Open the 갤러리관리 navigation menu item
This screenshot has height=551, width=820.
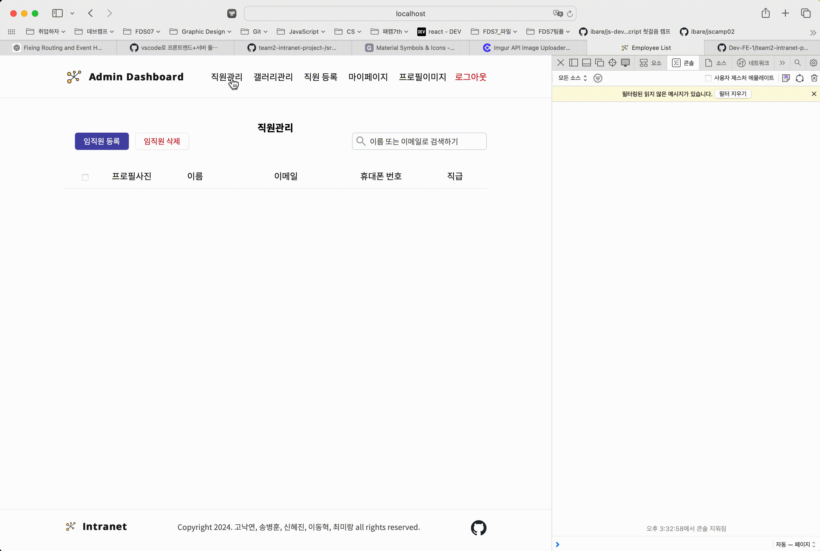tap(273, 77)
